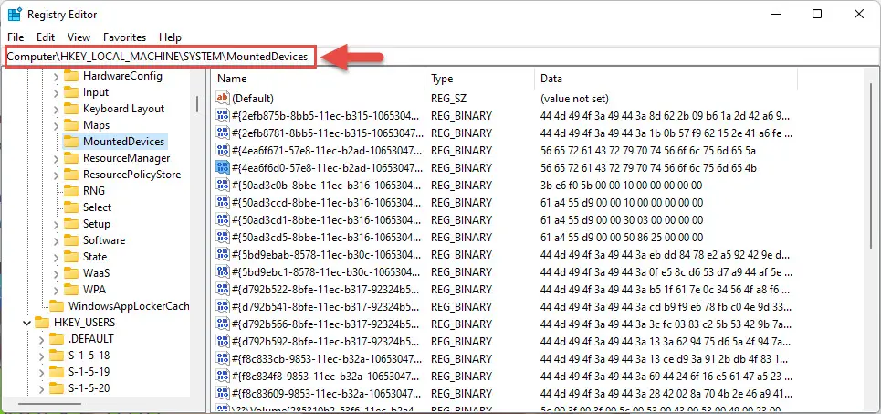Open the Favorites menu
Image resolution: width=881 pixels, height=414 pixels.
click(125, 37)
